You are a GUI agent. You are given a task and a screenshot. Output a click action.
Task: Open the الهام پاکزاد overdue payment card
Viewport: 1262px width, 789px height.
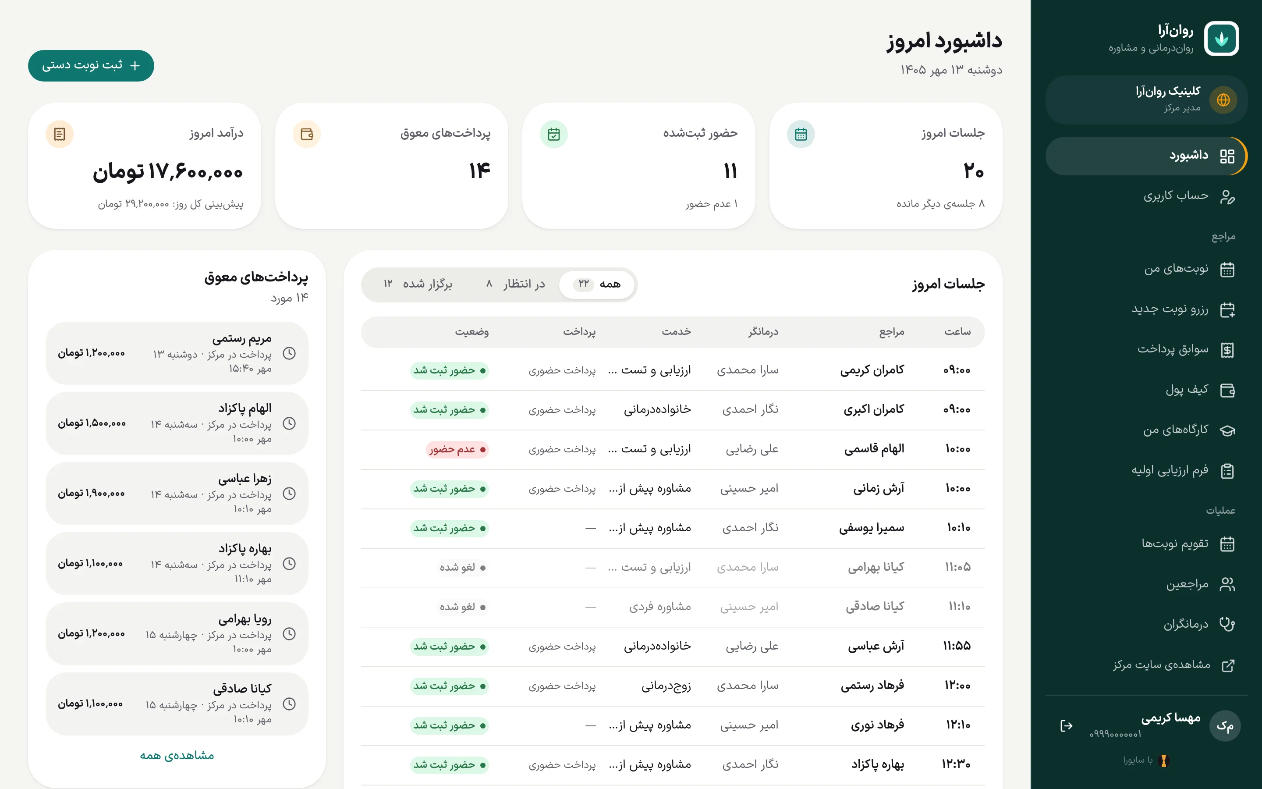[177, 423]
